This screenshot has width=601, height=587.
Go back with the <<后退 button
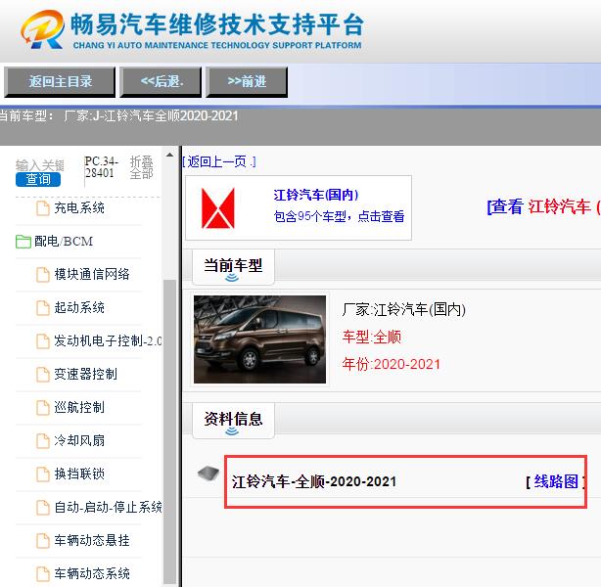click(161, 81)
